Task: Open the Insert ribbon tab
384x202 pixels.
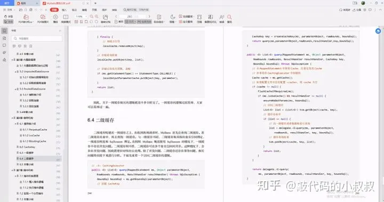Action: click(64, 10)
